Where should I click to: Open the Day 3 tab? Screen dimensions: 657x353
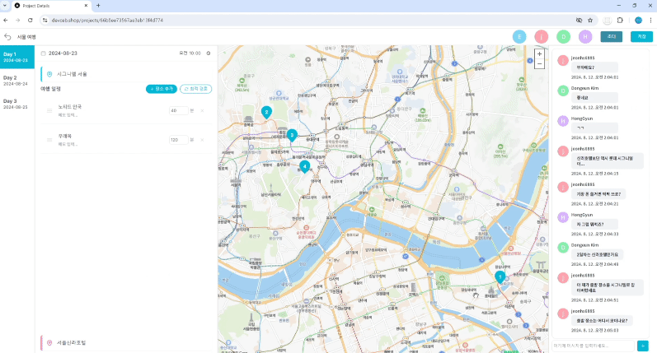coord(17,104)
